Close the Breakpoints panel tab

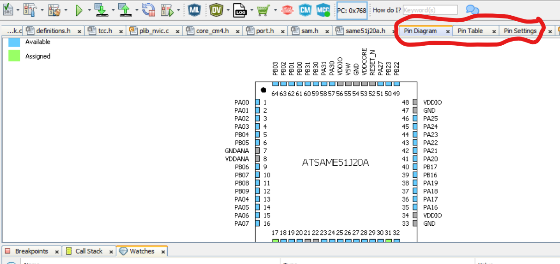(56, 252)
